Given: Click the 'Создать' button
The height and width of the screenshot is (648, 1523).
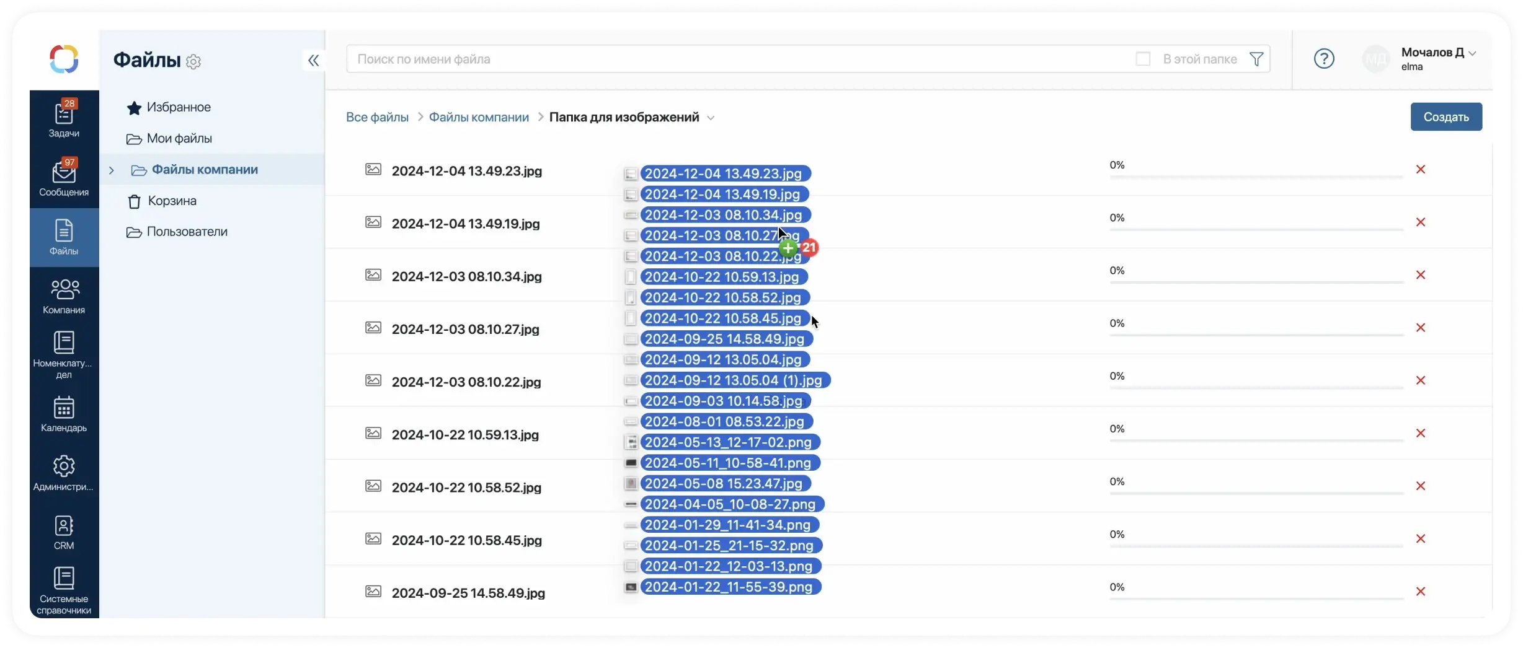Looking at the screenshot, I should pyautogui.click(x=1445, y=117).
